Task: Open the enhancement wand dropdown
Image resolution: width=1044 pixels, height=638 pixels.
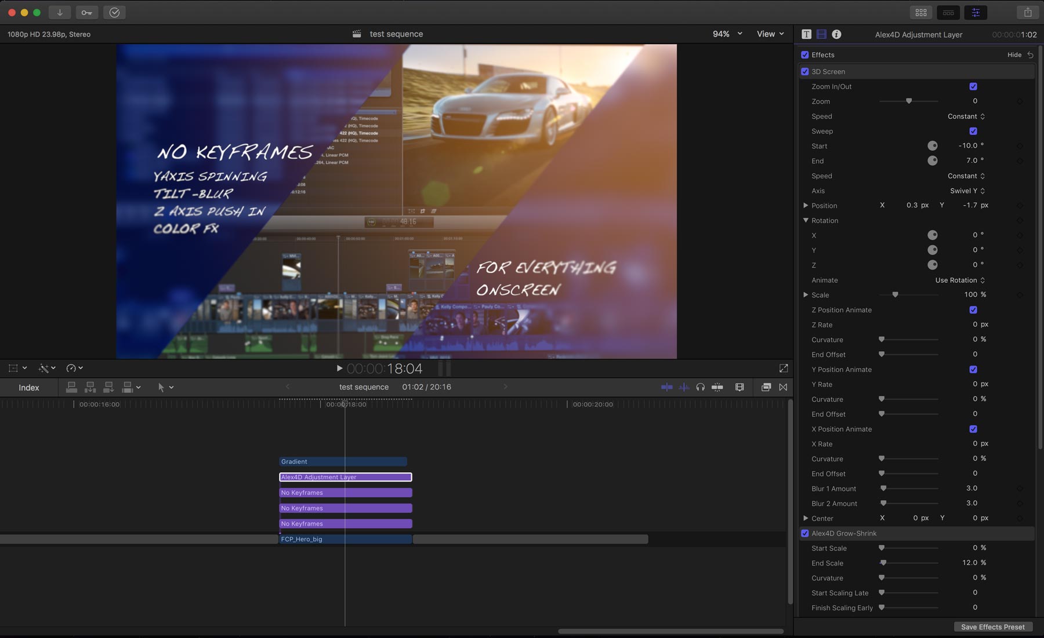Action: pos(47,368)
